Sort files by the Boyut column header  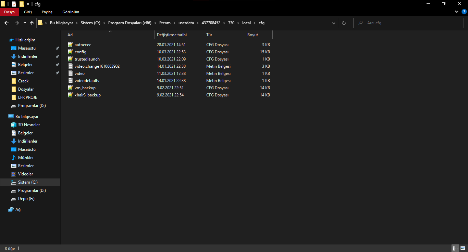point(259,35)
